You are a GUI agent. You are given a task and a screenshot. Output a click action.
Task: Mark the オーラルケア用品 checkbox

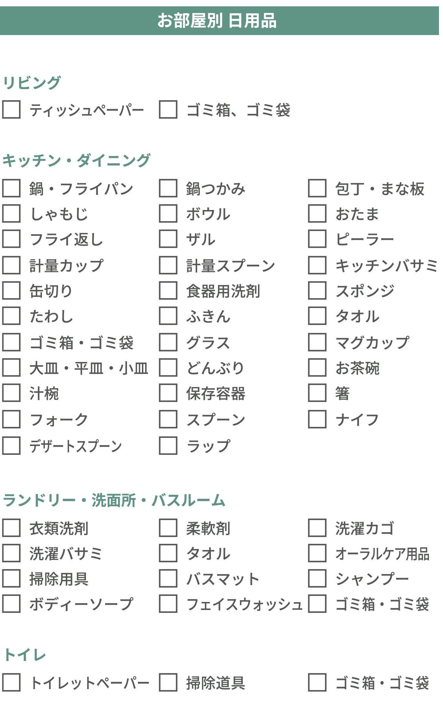pos(317,553)
